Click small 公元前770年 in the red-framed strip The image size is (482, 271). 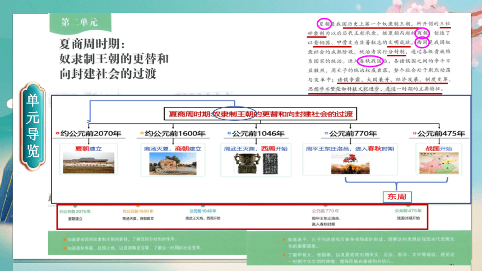pyautogui.click(x=325, y=211)
